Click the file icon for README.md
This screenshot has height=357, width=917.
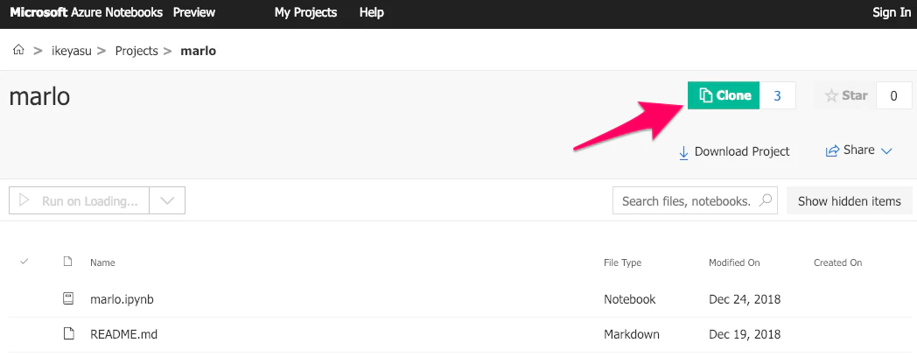point(68,334)
